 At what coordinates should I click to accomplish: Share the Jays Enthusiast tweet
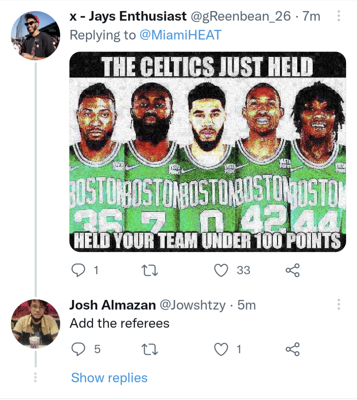click(x=292, y=270)
